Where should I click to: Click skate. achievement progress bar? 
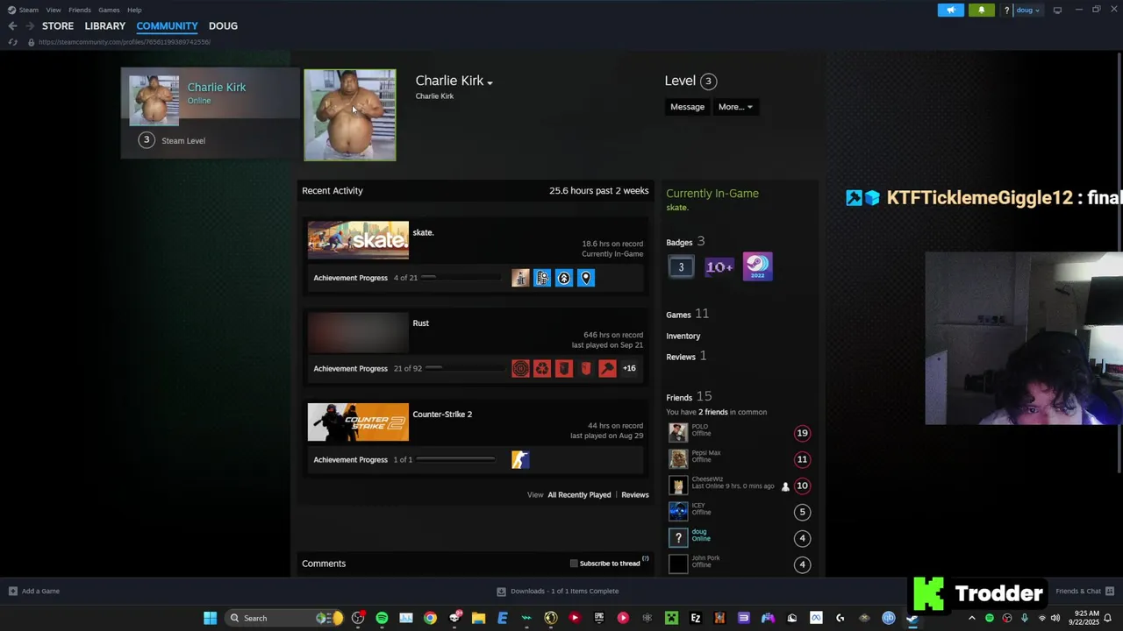(460, 278)
